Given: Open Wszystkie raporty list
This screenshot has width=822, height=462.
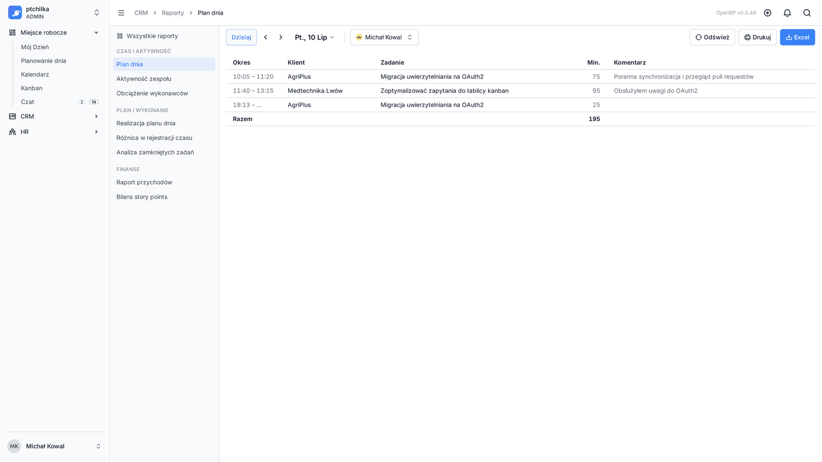Looking at the screenshot, I should (152, 36).
